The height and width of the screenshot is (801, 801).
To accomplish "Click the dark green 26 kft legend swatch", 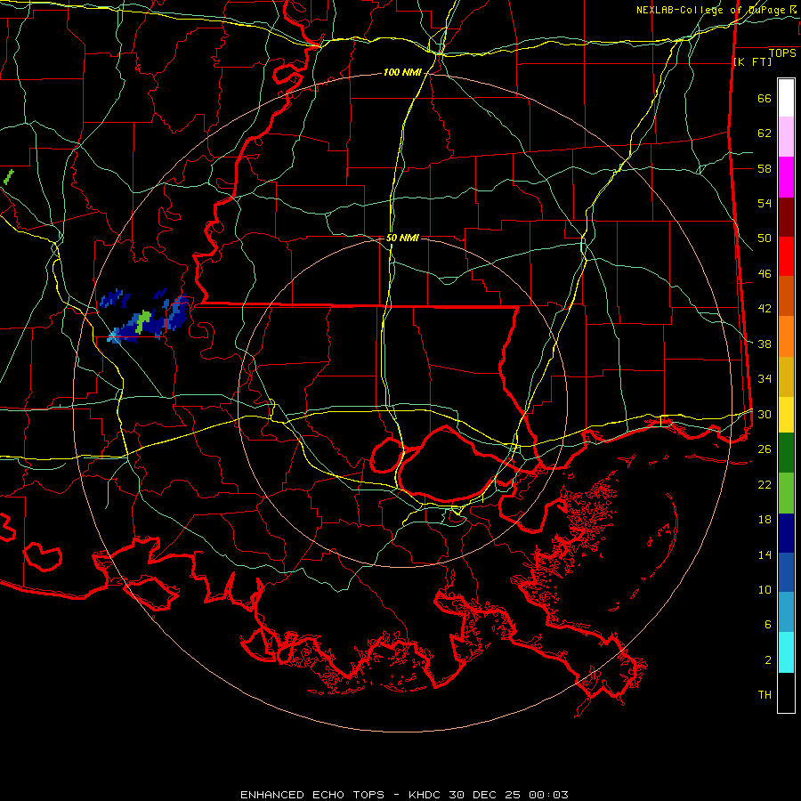I will [786, 452].
